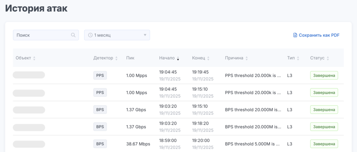Click the search magnifier icon
This screenshot has width=357, height=152.
(73, 35)
